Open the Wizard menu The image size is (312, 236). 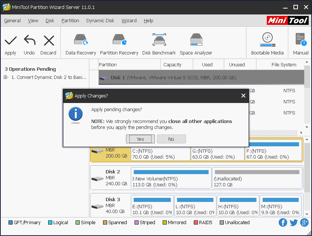click(x=129, y=20)
